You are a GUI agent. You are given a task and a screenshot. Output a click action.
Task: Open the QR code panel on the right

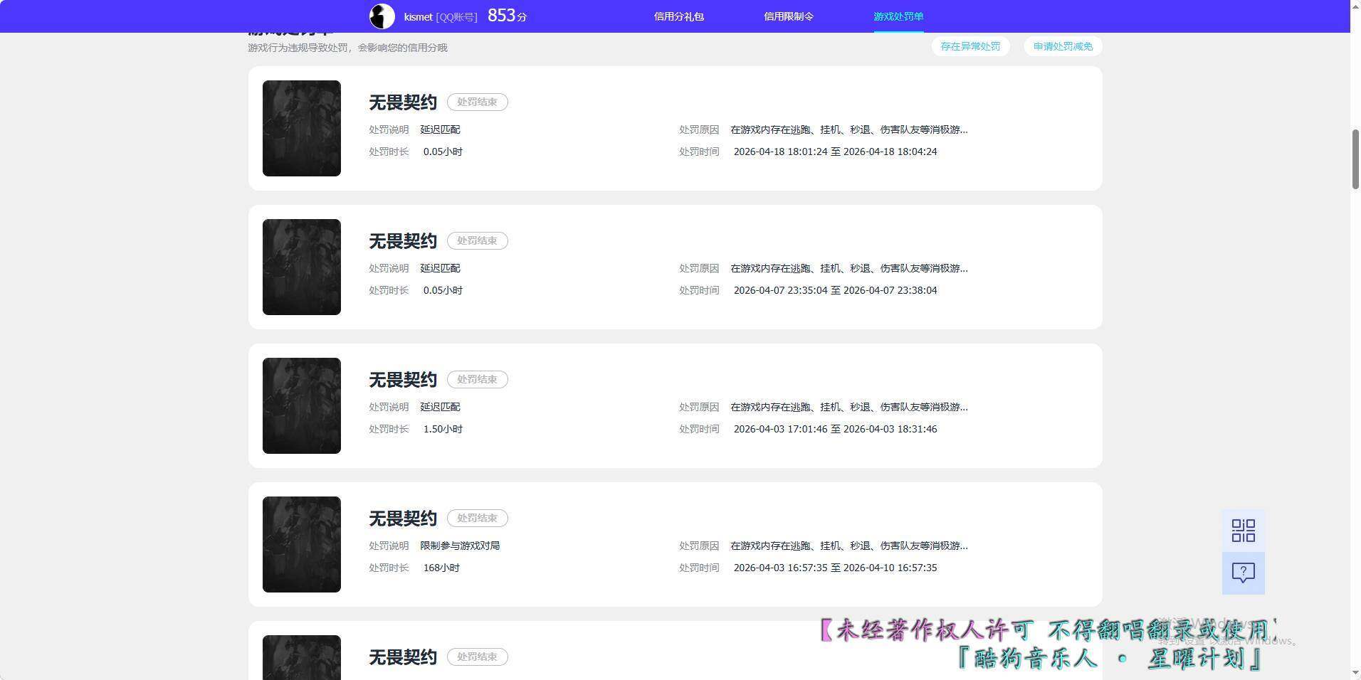1243,530
